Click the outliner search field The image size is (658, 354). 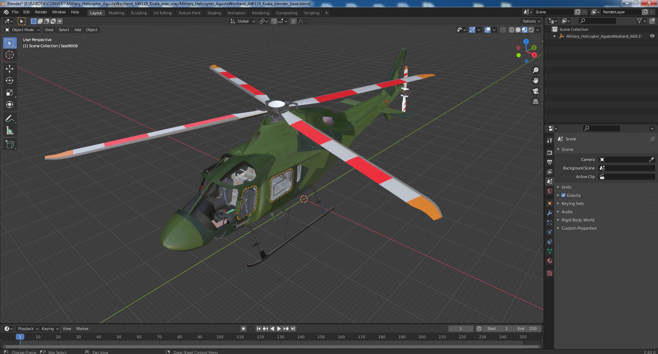(597, 21)
